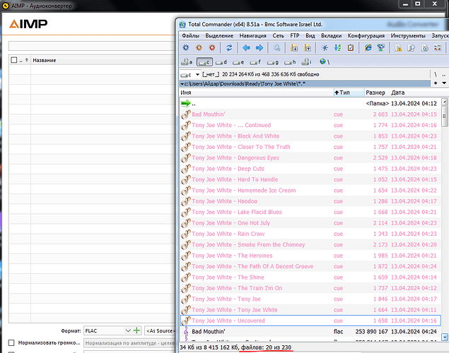Click the file panel scrollbar down arrow
The height and width of the screenshot is (353, 449).
coord(445,337)
